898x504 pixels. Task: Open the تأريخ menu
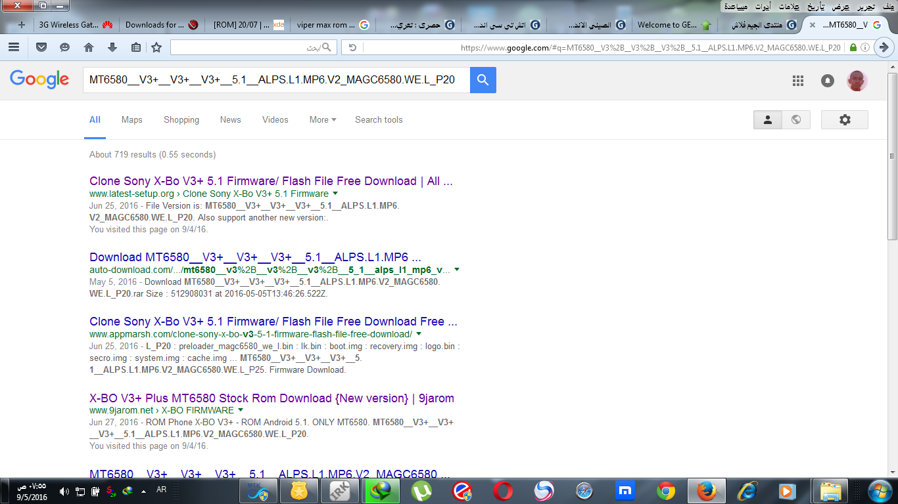click(816, 7)
